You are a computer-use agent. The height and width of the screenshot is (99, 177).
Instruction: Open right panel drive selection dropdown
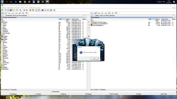click(93, 16)
